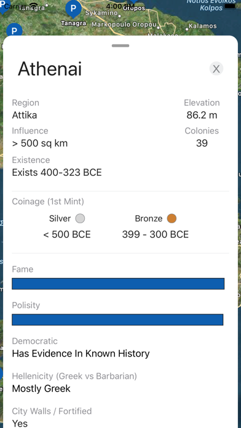Tap the blue Polisity rating bar
The image size is (241, 428).
coord(117,320)
